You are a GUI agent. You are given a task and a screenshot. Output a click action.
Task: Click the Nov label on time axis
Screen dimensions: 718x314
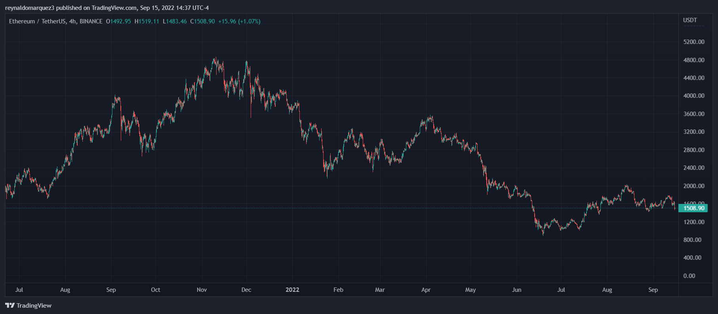tap(202, 290)
